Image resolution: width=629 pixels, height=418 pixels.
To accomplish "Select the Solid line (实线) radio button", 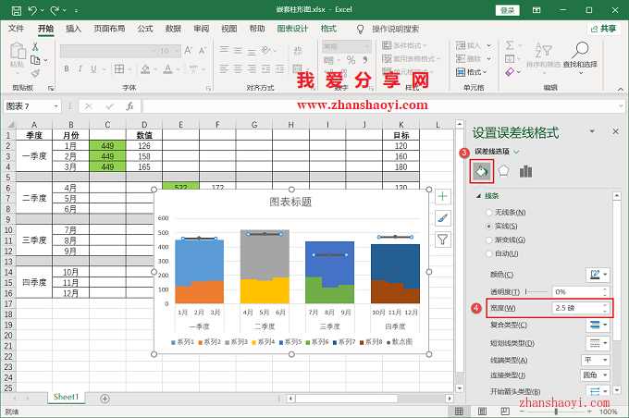I will [488, 227].
